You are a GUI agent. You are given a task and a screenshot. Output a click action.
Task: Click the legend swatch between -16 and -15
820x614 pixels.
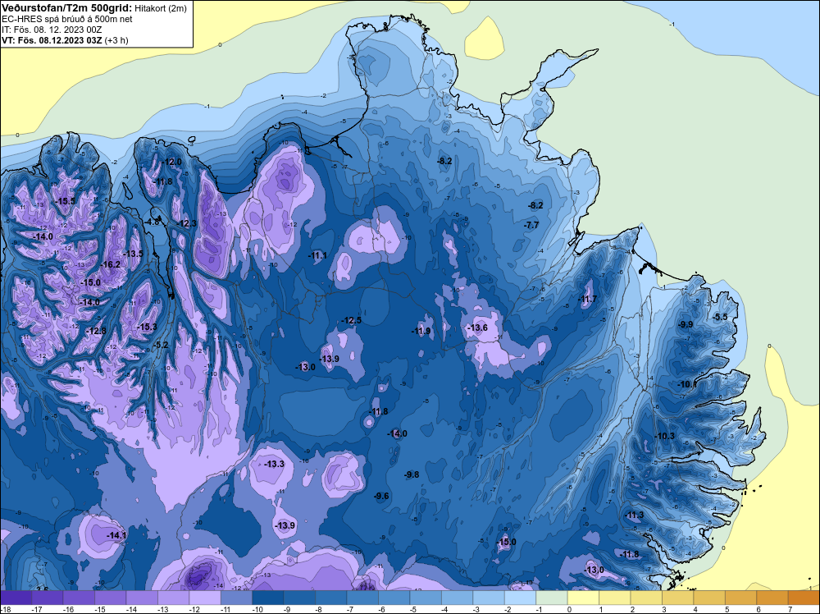tap(79, 597)
